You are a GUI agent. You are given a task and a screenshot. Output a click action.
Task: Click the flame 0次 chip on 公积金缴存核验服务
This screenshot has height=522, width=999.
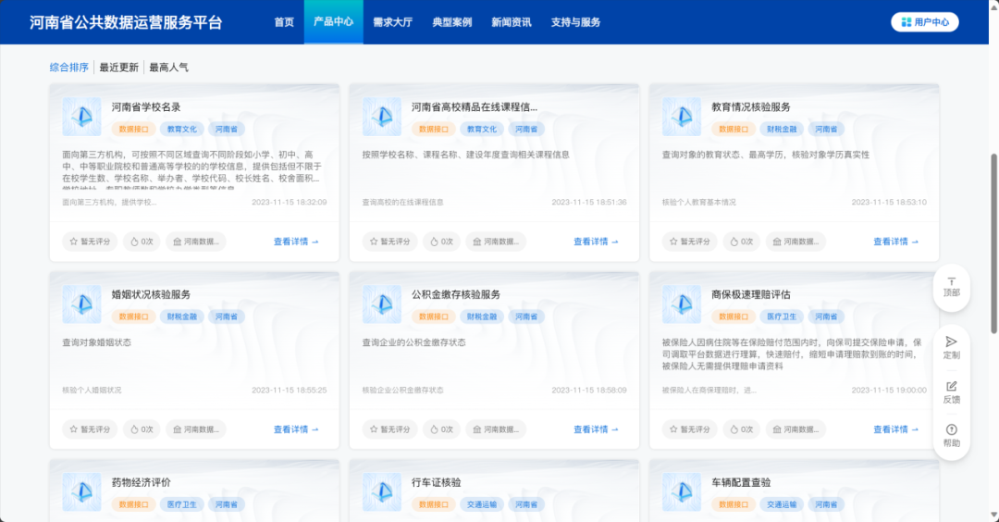click(440, 429)
